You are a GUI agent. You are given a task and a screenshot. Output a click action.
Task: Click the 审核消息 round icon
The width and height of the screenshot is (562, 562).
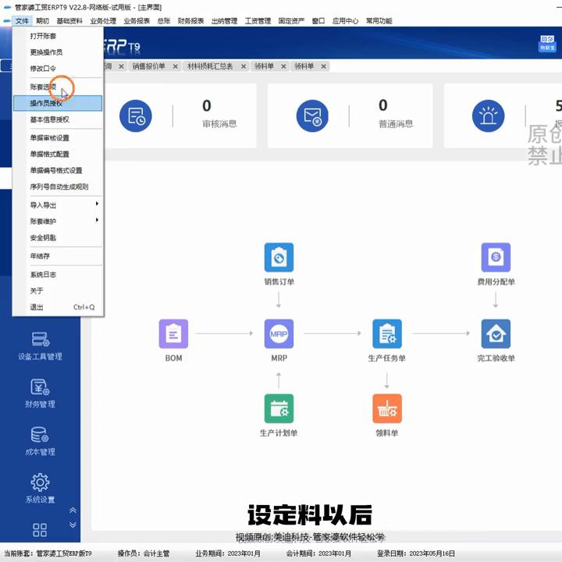pyautogui.click(x=136, y=116)
